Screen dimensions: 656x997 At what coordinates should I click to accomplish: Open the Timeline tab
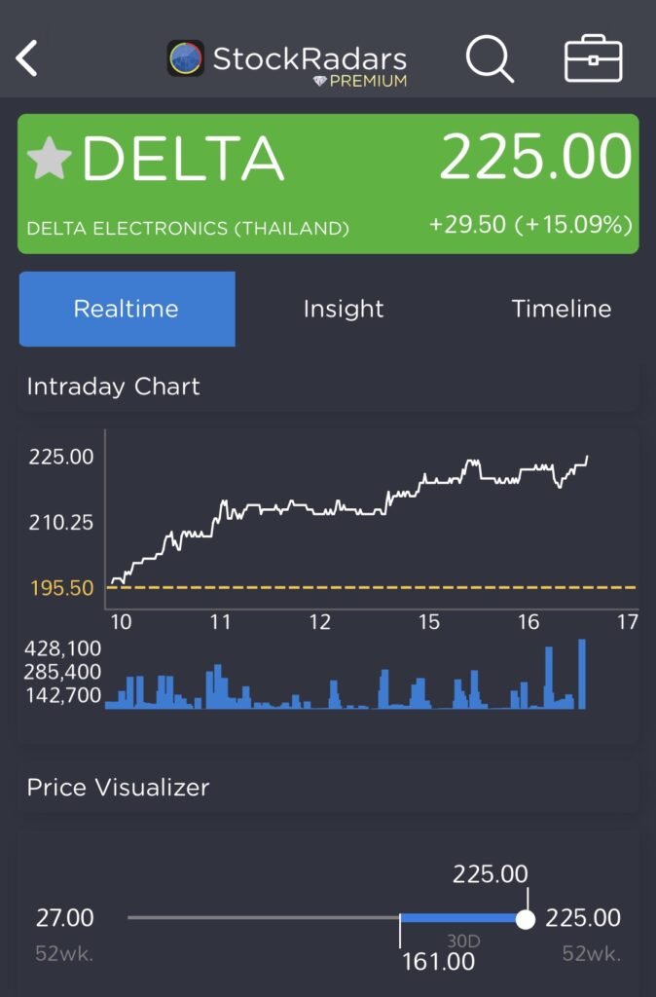click(562, 309)
